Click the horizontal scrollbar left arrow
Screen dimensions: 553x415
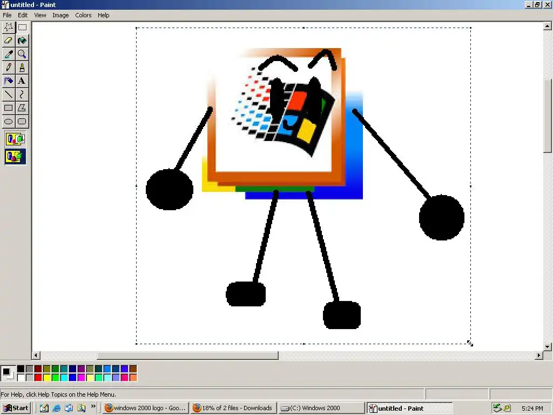(36, 356)
